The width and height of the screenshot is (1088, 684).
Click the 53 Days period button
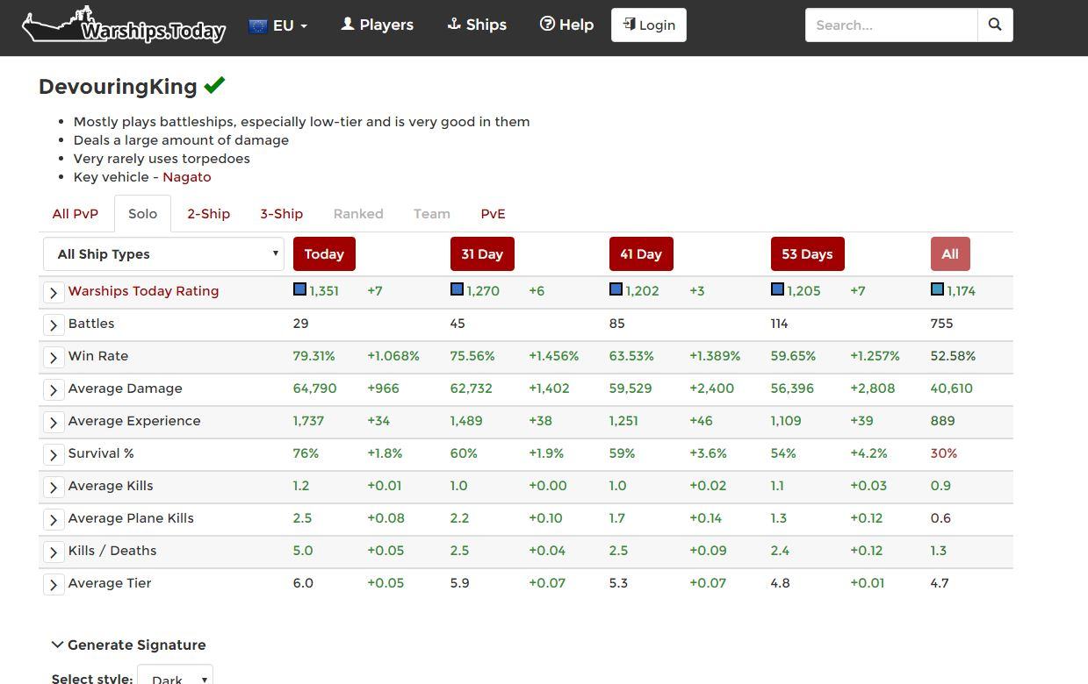[807, 253]
